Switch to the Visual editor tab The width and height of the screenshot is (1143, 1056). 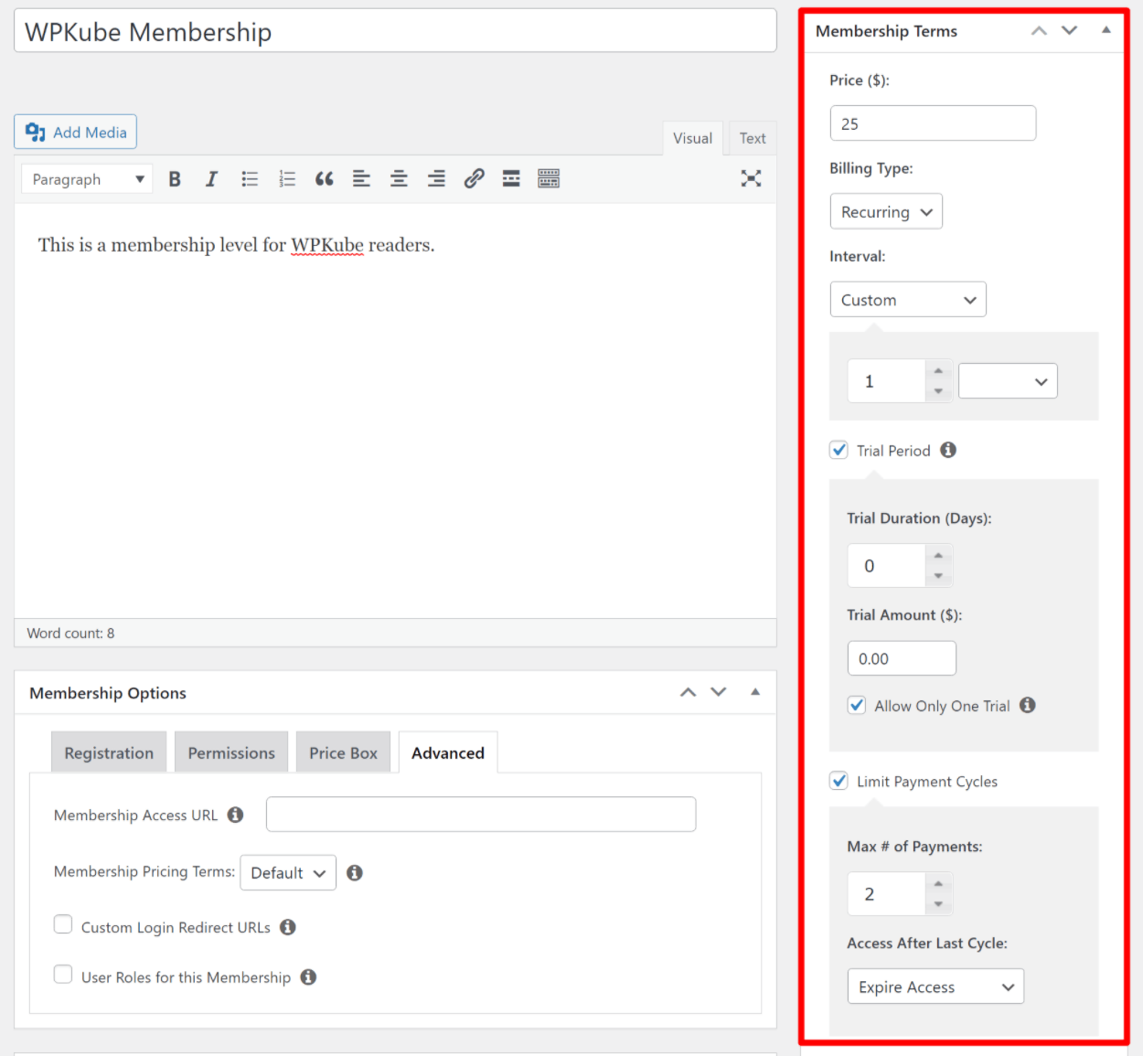coord(692,138)
